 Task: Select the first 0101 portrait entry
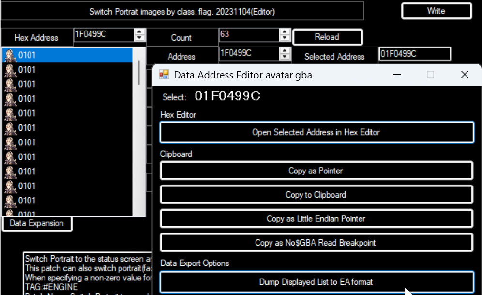click(x=68, y=55)
